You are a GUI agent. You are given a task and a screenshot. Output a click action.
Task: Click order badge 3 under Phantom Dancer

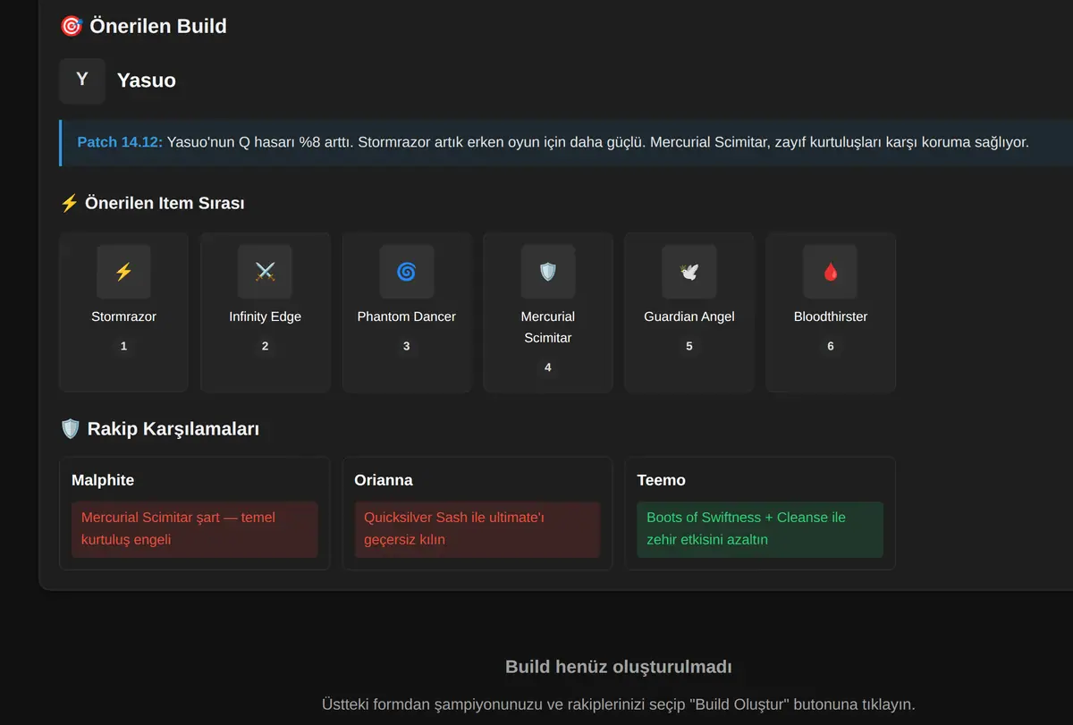(406, 346)
